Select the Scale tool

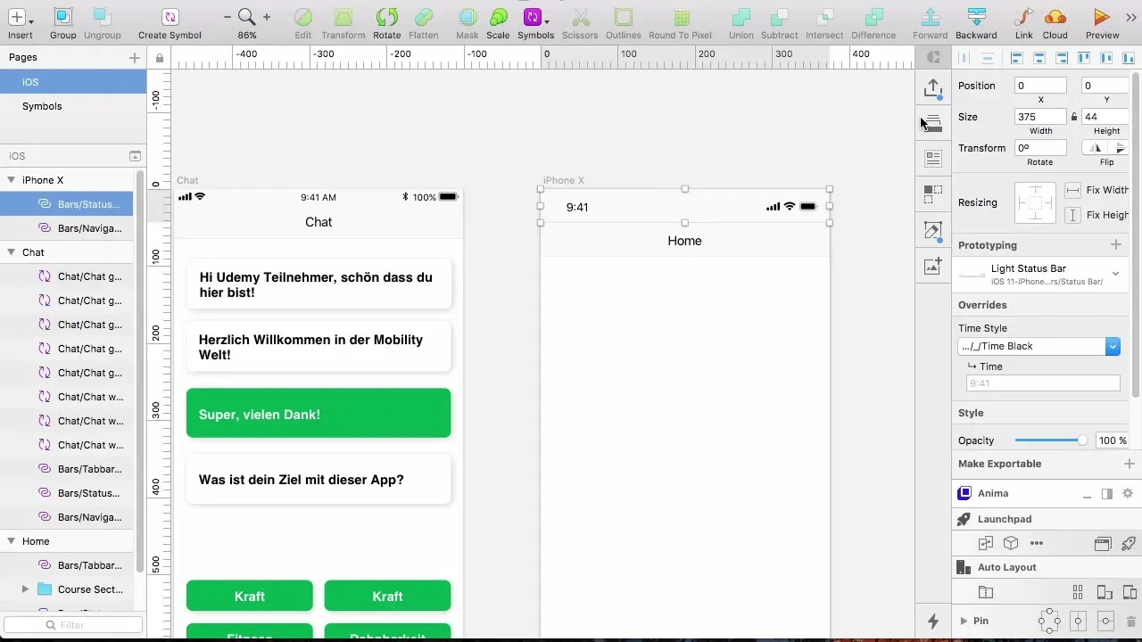pyautogui.click(x=498, y=17)
